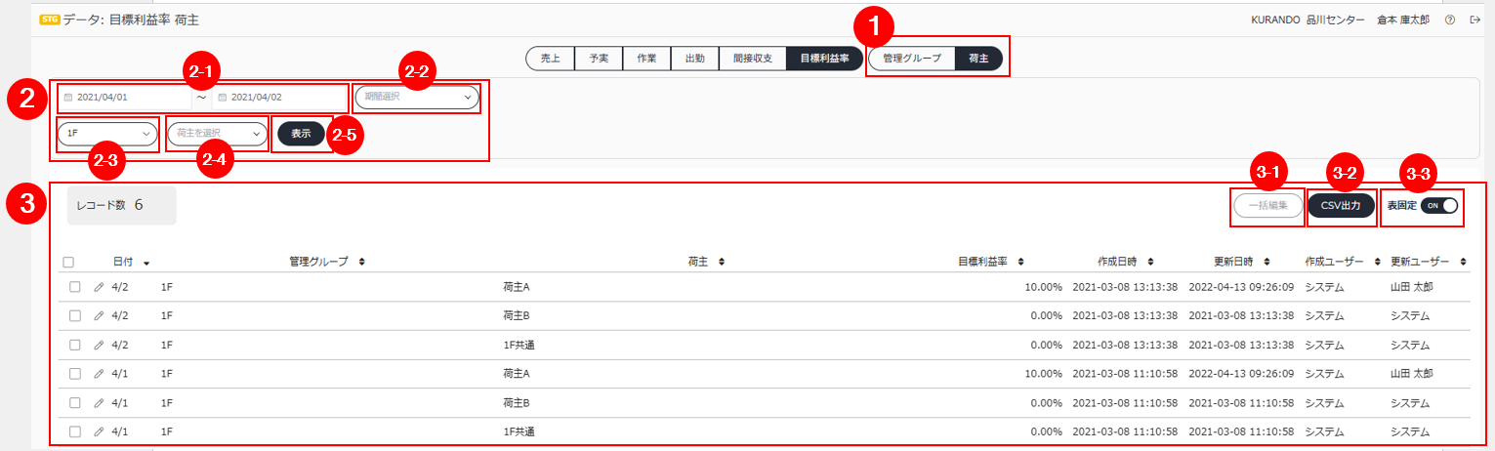This screenshot has width=1495, height=451.
Task: Edit the 4/1 荷主B row with pencil icon
Action: tap(99, 403)
